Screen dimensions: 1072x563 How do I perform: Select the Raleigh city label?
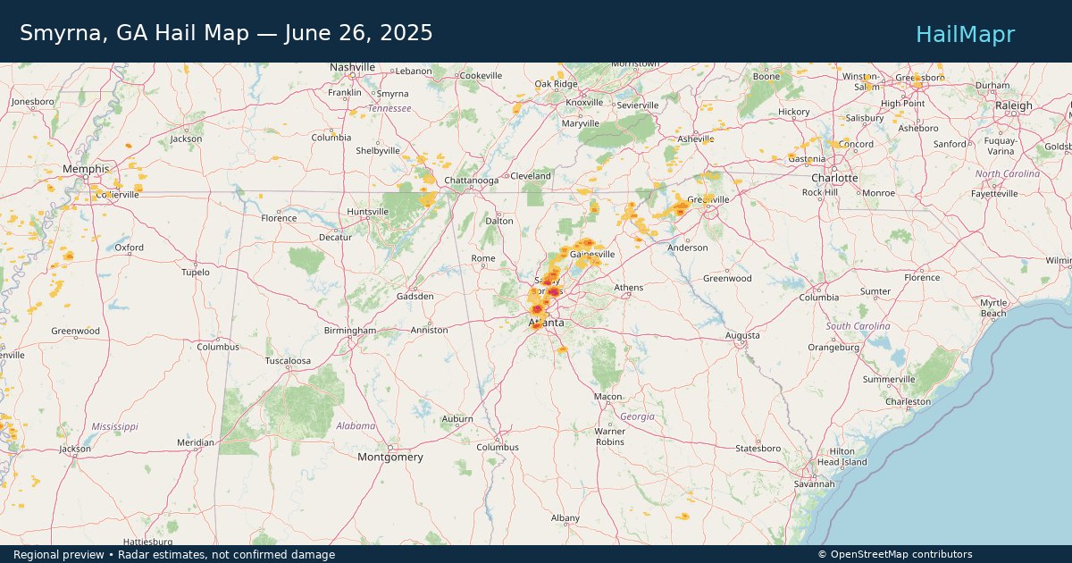point(1014,105)
